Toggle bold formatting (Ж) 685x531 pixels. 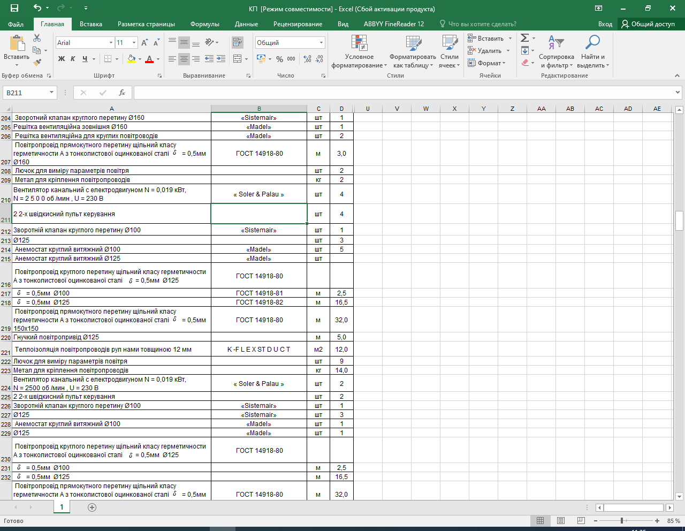click(62, 59)
